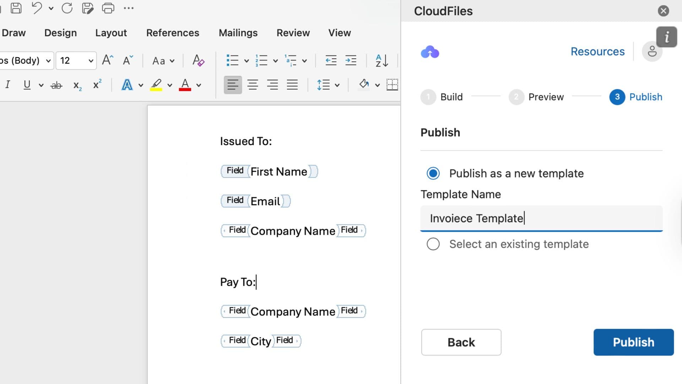
Task: Apply text highlight color
Action: tap(156, 85)
